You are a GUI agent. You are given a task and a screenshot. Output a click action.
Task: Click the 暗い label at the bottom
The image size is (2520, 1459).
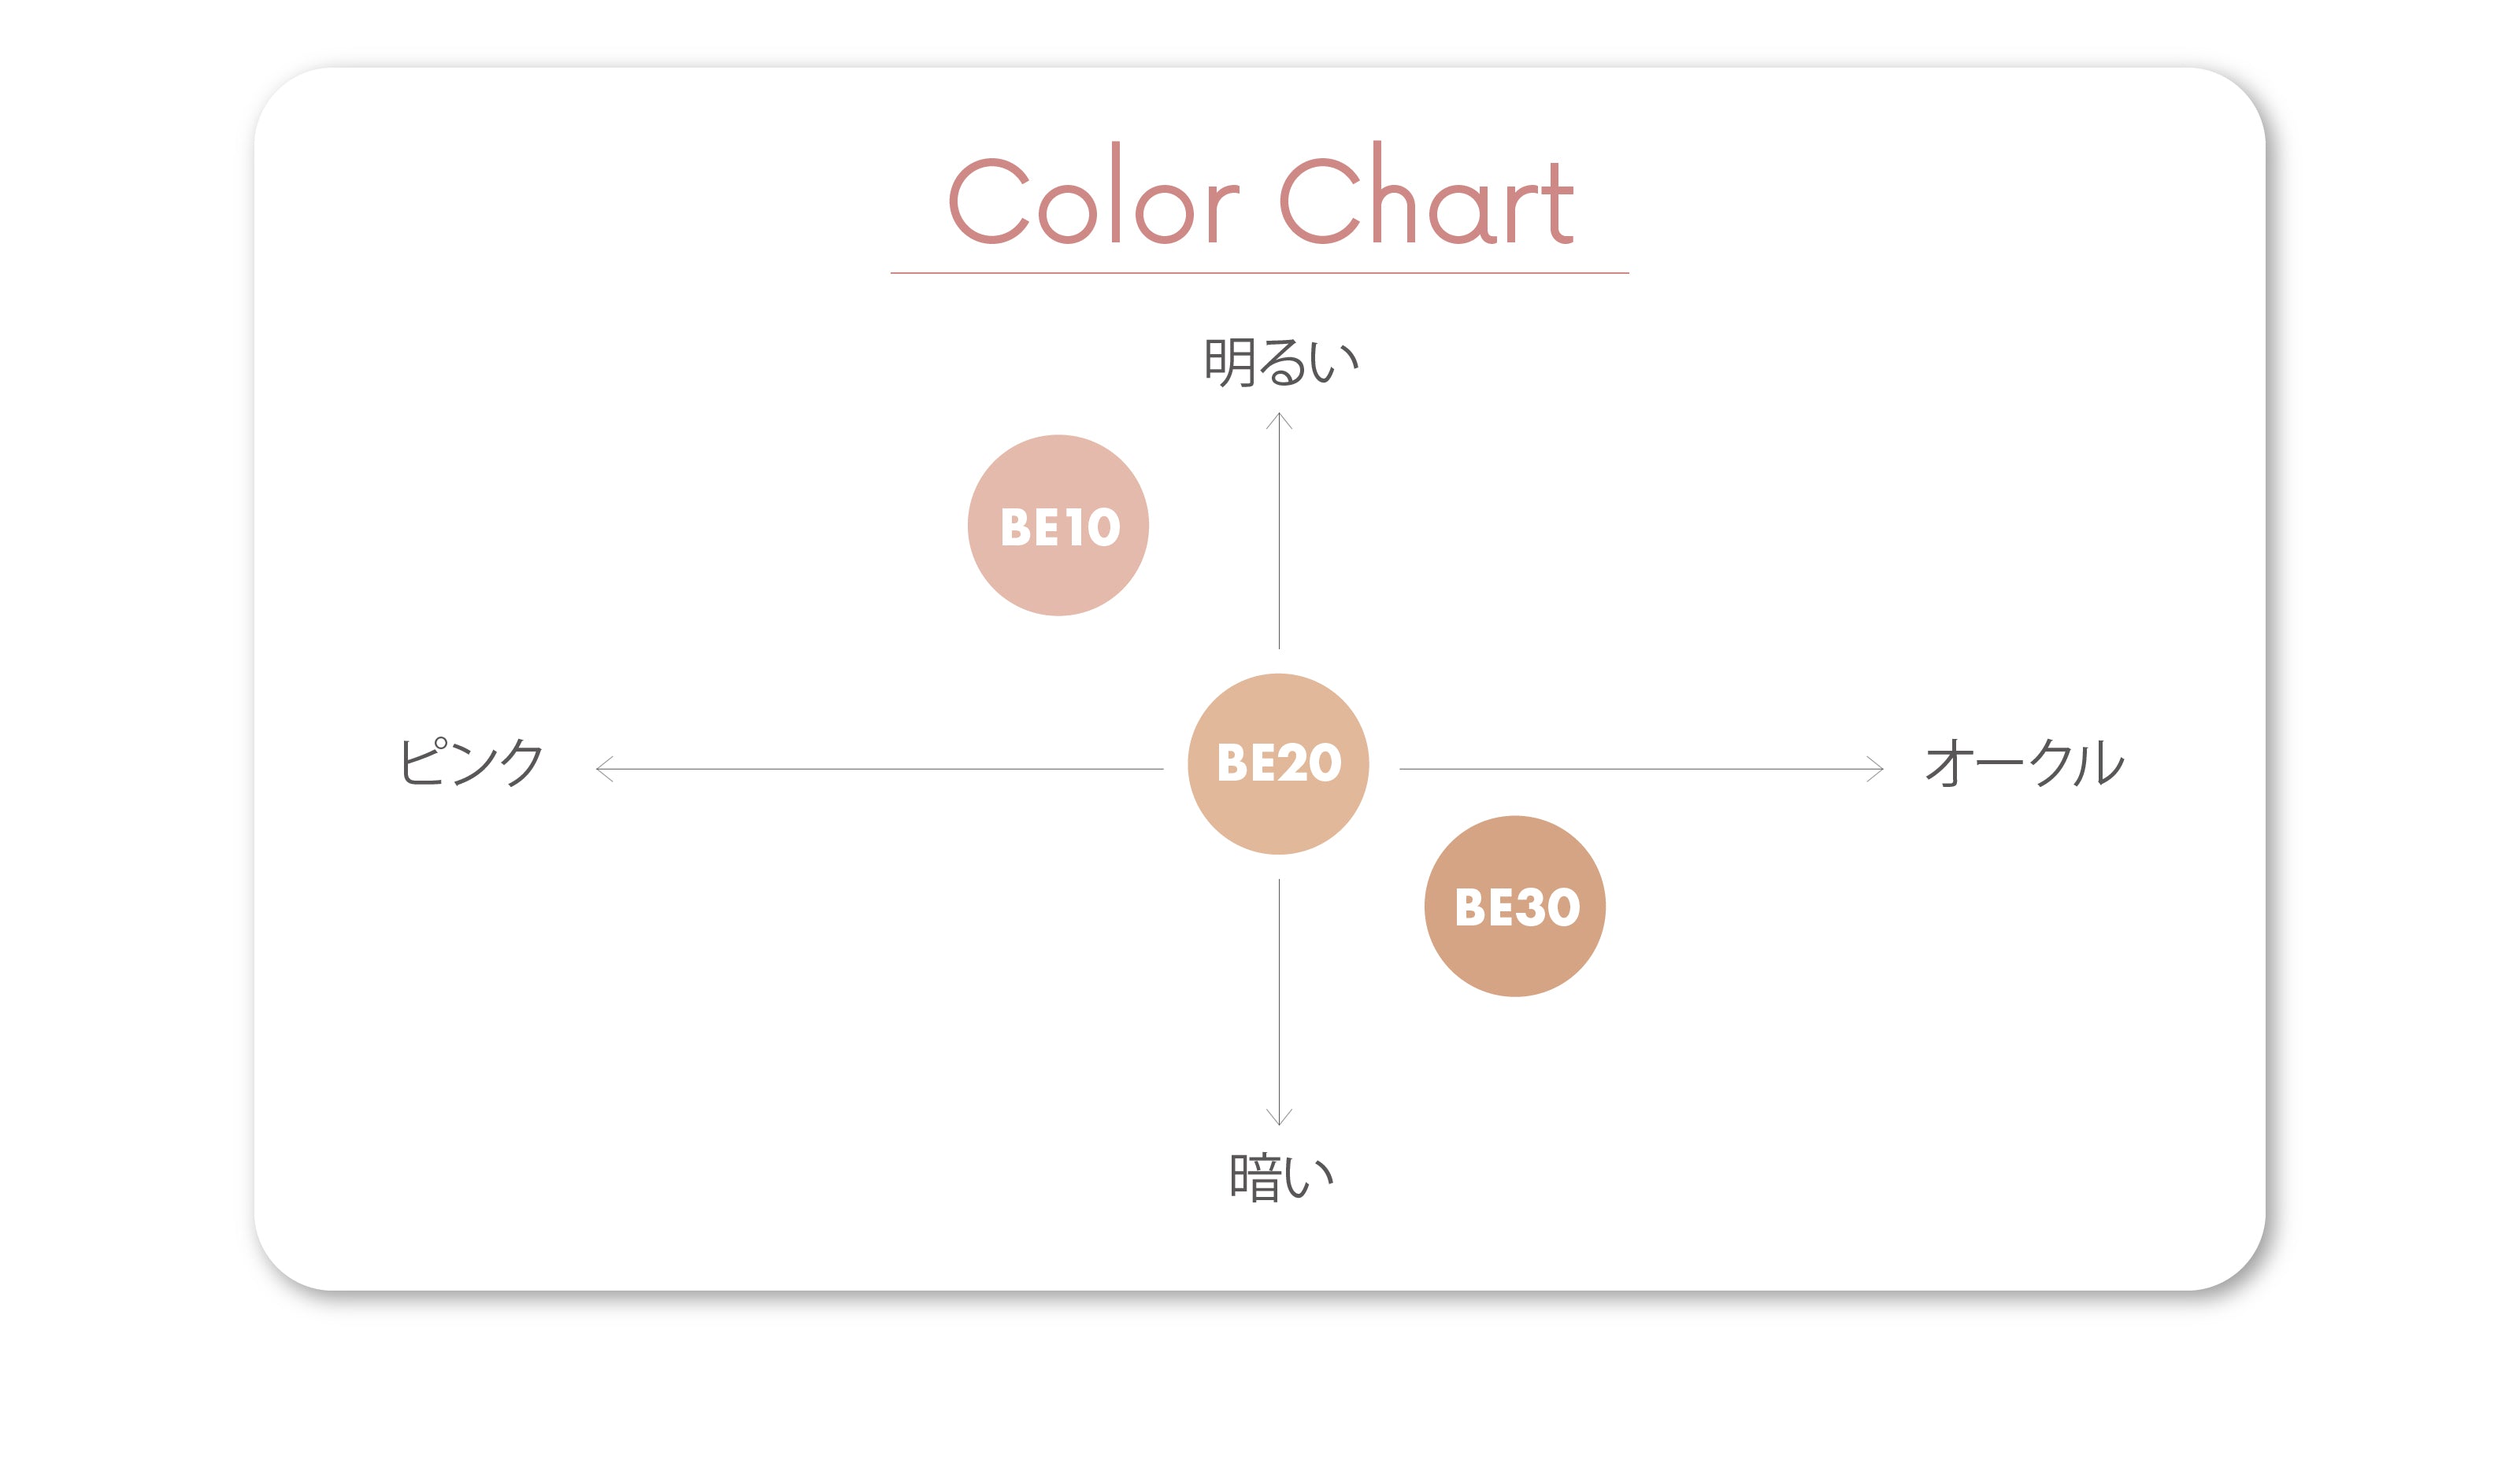point(1281,1176)
